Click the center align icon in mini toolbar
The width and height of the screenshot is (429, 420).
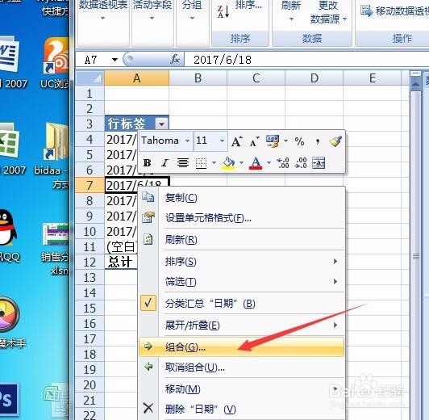pos(183,163)
